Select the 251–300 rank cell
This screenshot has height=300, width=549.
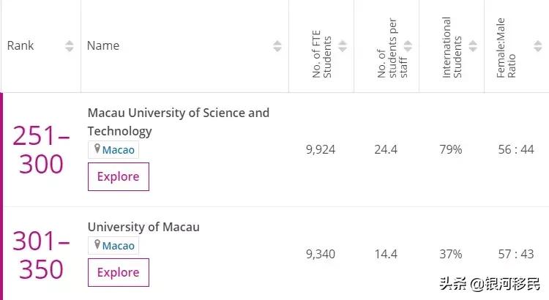coord(41,150)
